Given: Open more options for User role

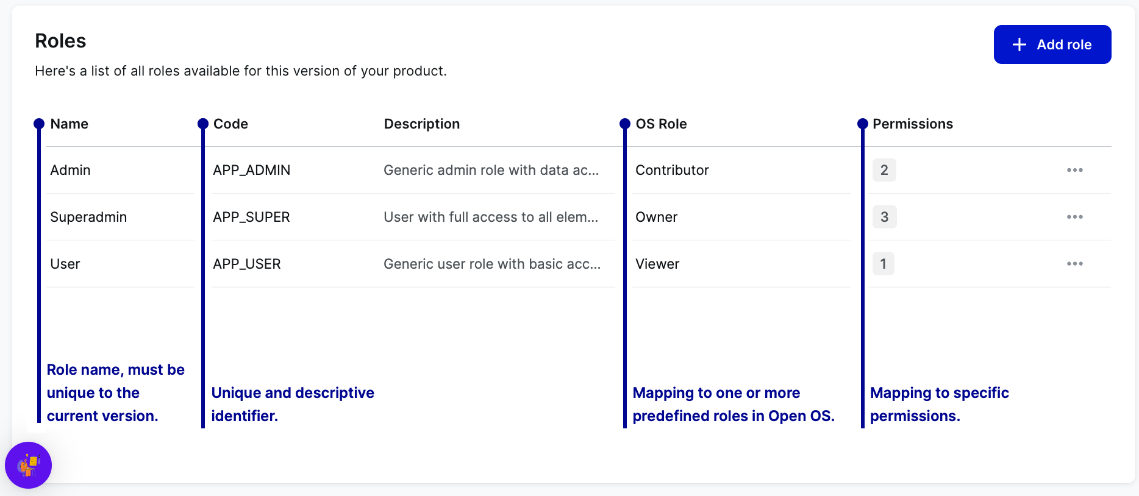Looking at the screenshot, I should [1074, 264].
